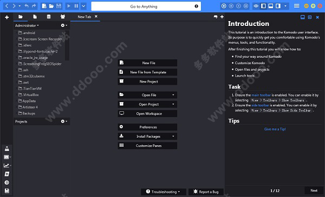Click the Give me a Tip! link
Viewport: 325px width, 197px height.
(275, 130)
